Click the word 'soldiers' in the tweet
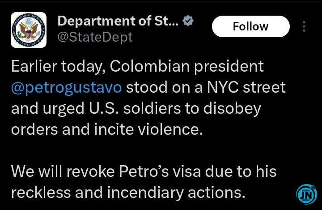The width and height of the screenshot is (322, 210). coord(152,108)
